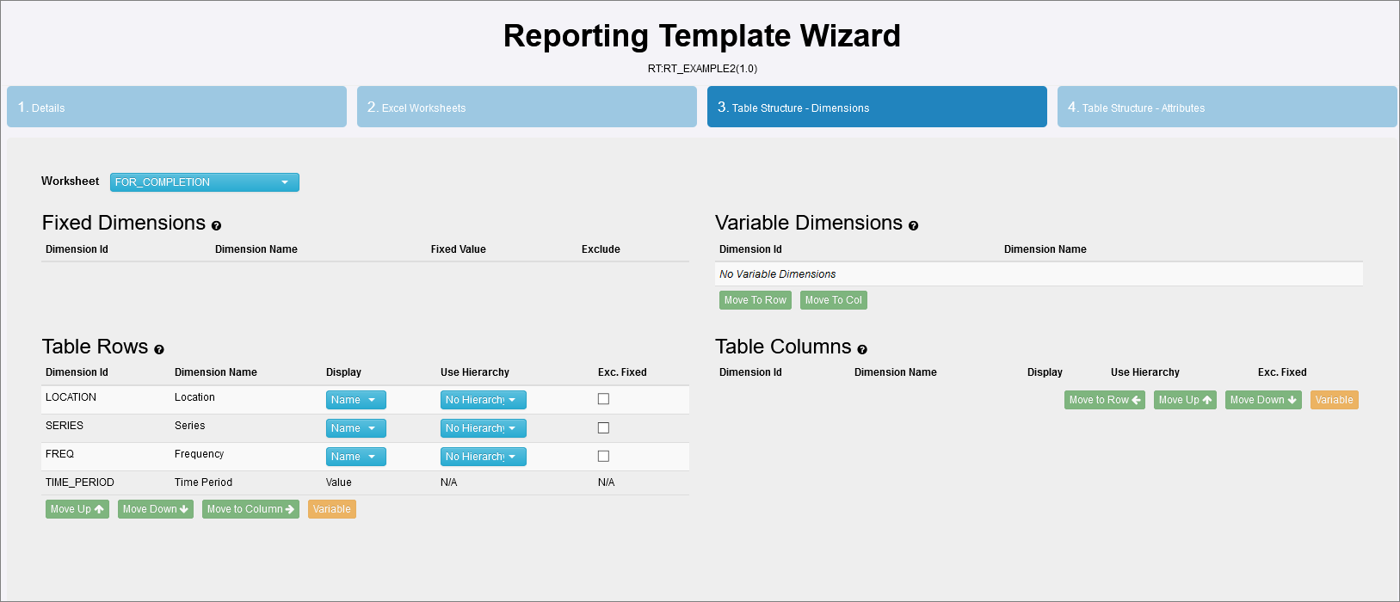1400x602 pixels.
Task: Check the Exc. Fixed box for FREQ
Action: (x=603, y=456)
